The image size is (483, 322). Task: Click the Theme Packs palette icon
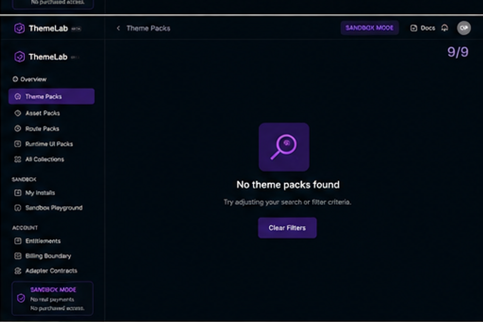[18, 97]
